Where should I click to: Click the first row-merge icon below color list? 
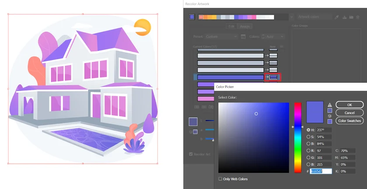(x=197, y=107)
